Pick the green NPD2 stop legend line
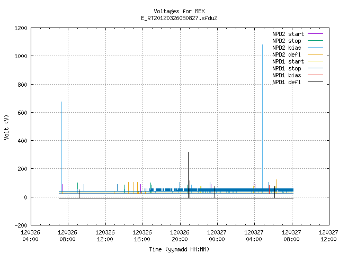 [316, 41]
